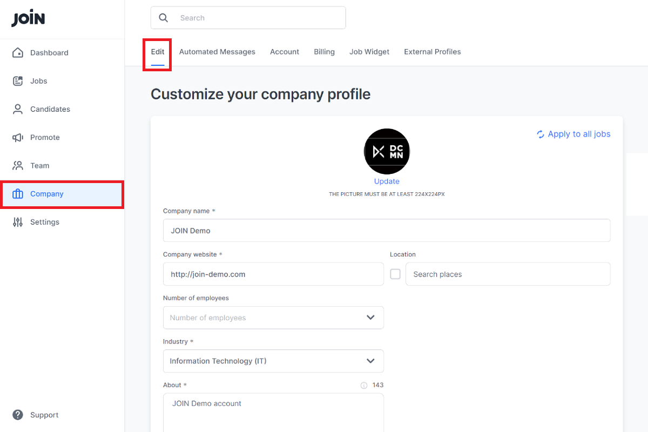This screenshot has width=648, height=432.
Task: Open Support question mark icon
Action: [18, 415]
